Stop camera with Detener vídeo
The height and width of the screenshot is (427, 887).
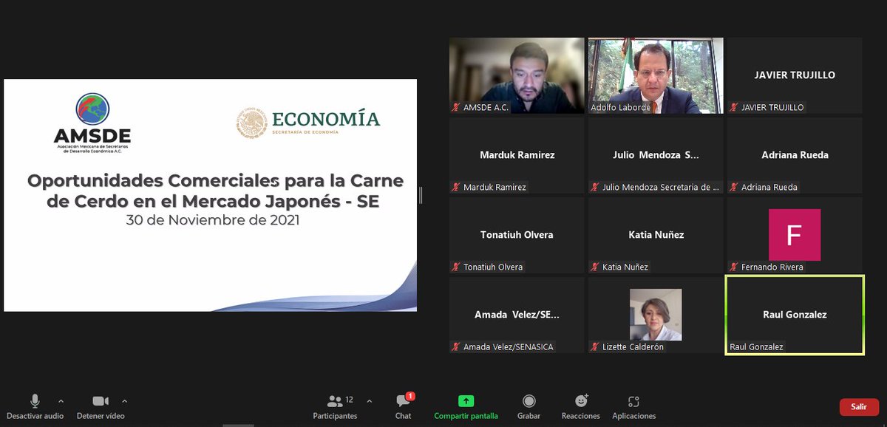pyautogui.click(x=101, y=406)
